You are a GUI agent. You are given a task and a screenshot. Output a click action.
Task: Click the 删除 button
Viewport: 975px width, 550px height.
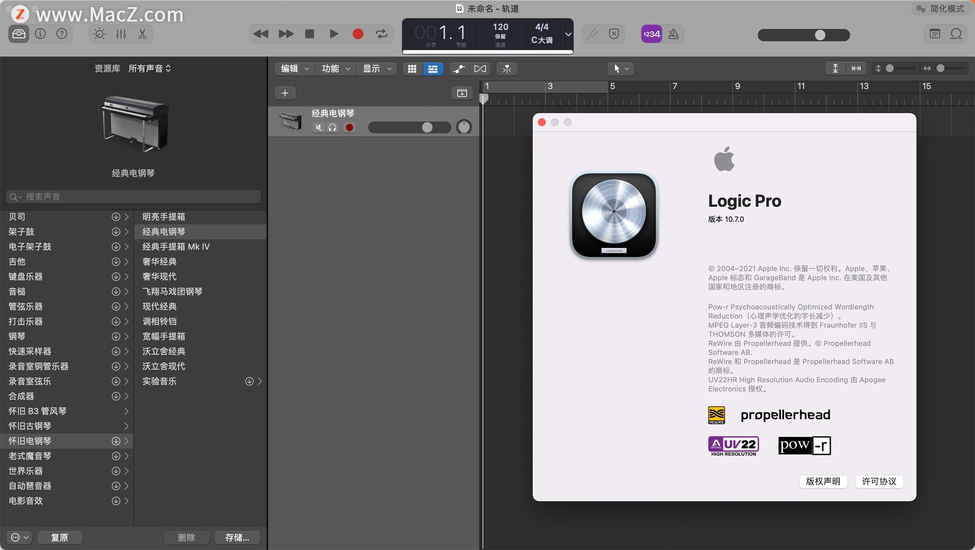[186, 537]
